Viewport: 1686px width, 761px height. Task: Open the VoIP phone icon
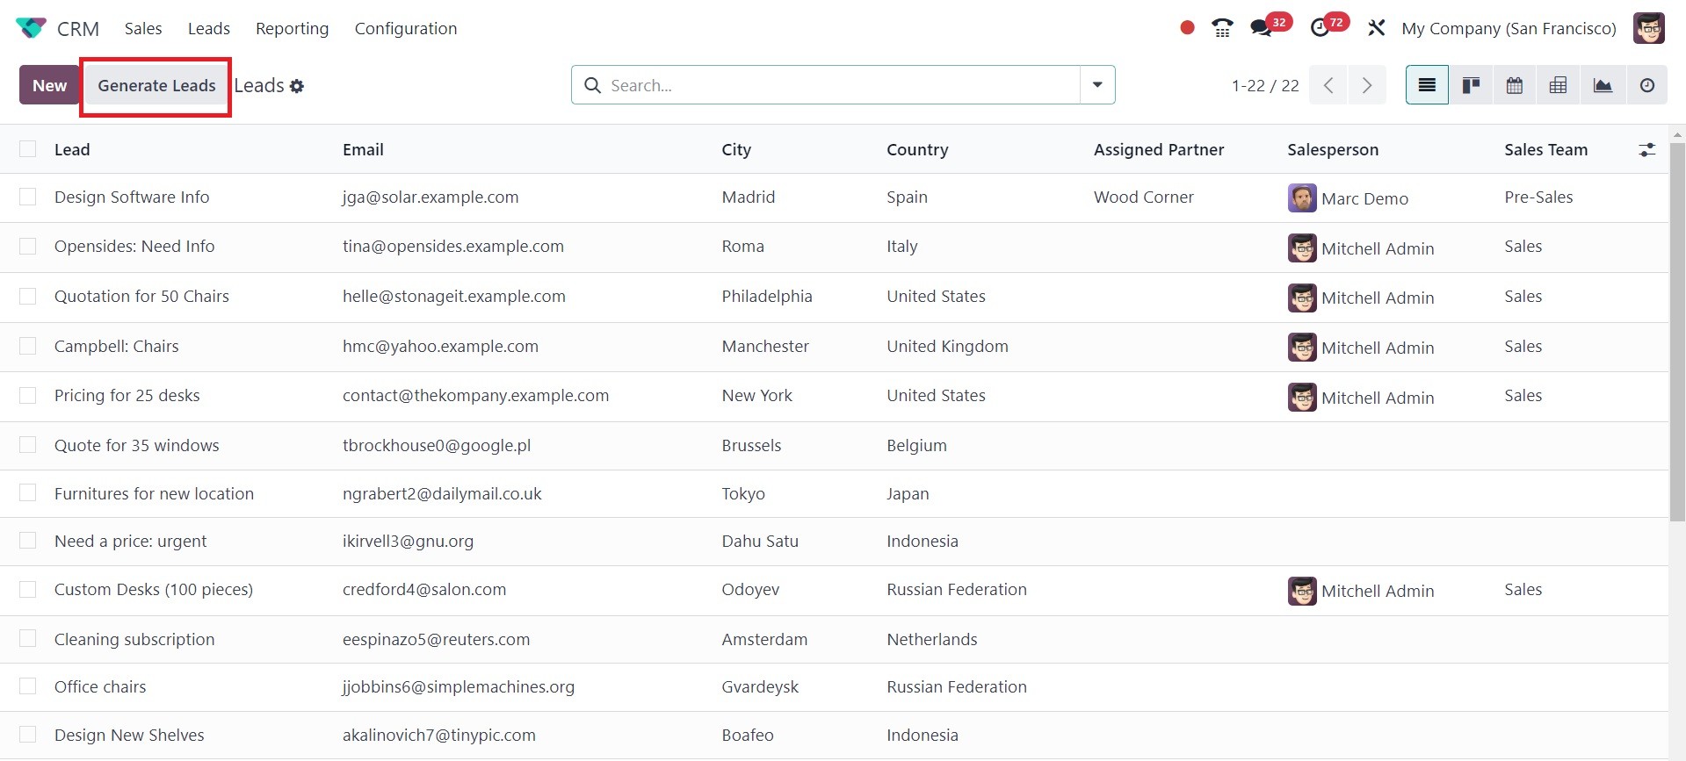click(1221, 28)
